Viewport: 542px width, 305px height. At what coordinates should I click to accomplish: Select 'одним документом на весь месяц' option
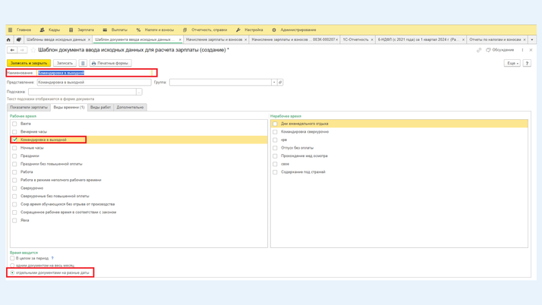[x=12, y=266]
